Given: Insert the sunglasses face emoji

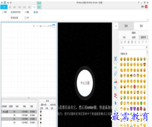Looking at the screenshot, I should (x=131, y=76).
